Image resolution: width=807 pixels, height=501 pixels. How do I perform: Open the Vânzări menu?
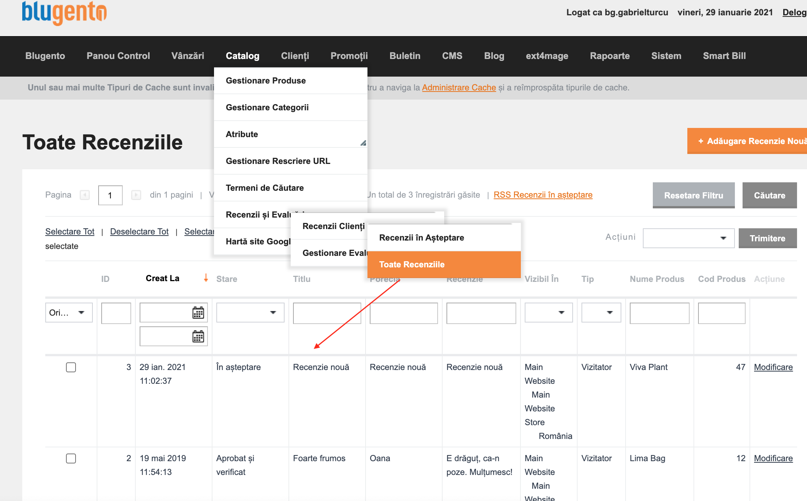coord(188,56)
